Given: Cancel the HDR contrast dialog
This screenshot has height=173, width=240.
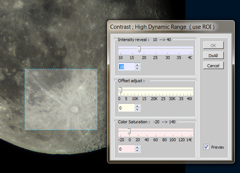Looking at the screenshot, I should 213,65.
